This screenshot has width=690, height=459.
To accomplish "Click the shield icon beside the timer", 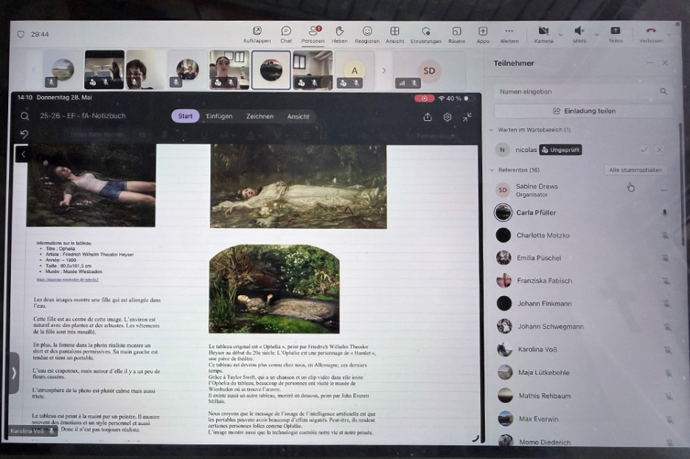I will point(21,34).
